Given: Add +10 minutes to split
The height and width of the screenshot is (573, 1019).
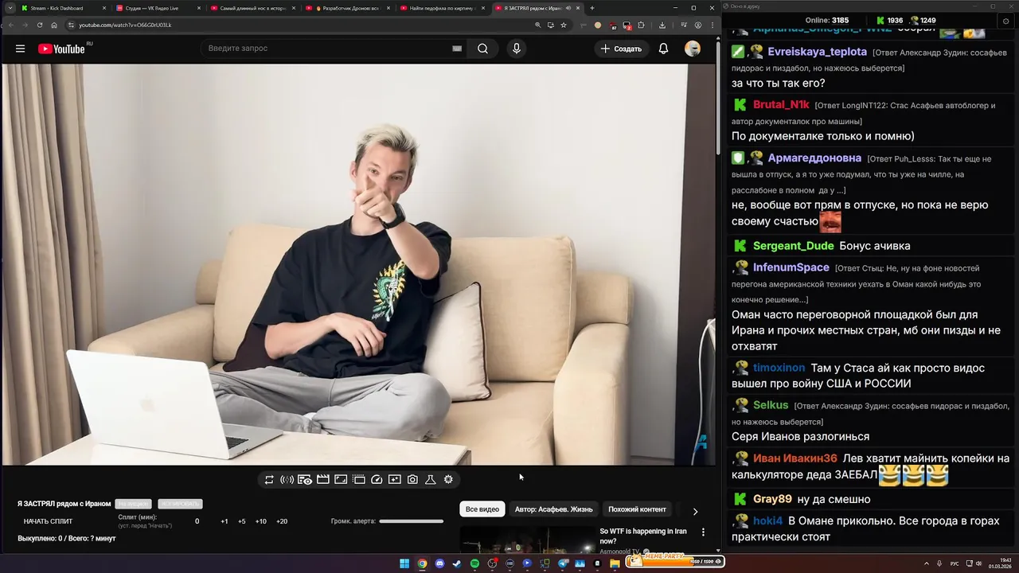Looking at the screenshot, I should click(x=261, y=521).
